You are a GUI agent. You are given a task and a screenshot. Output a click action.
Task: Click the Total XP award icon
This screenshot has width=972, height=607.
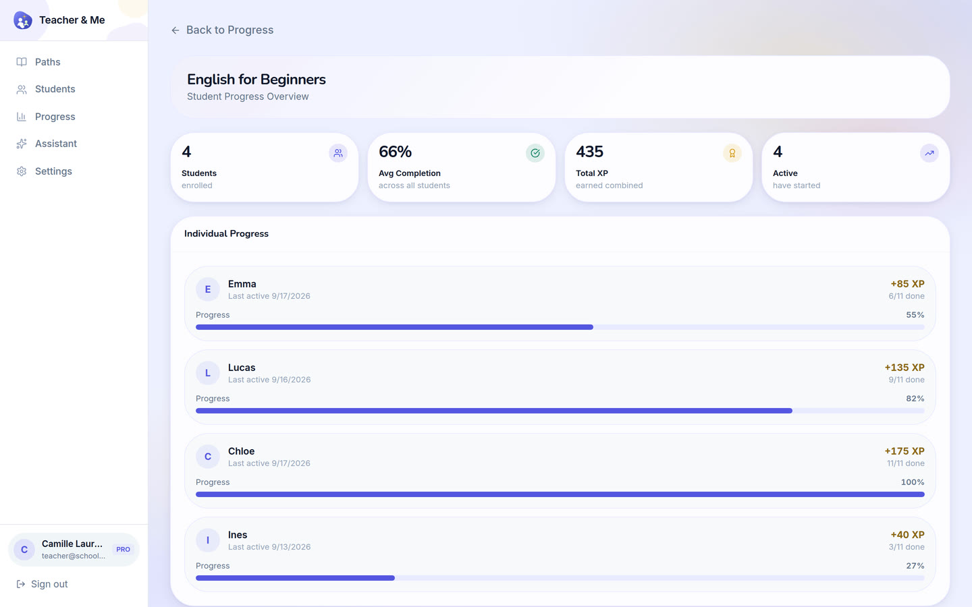tap(732, 153)
